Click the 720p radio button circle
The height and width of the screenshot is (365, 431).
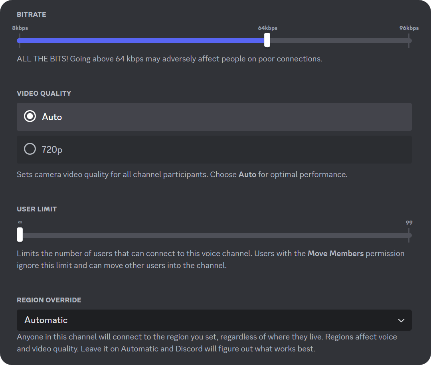[x=30, y=148]
